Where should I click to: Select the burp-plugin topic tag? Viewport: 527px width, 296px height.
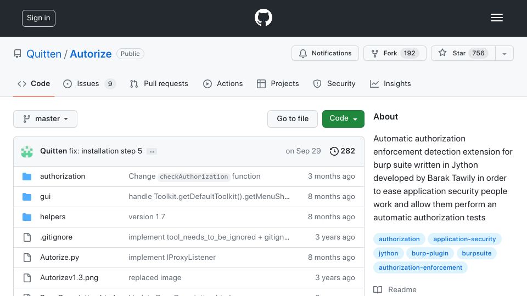[x=430, y=253]
